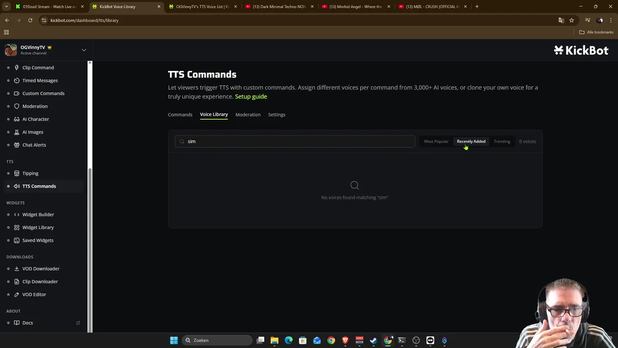Sort voices by Most Popular
The image size is (618, 348).
436,142
